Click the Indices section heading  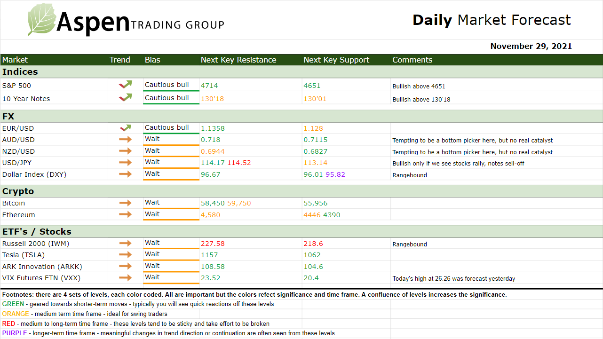click(20, 72)
